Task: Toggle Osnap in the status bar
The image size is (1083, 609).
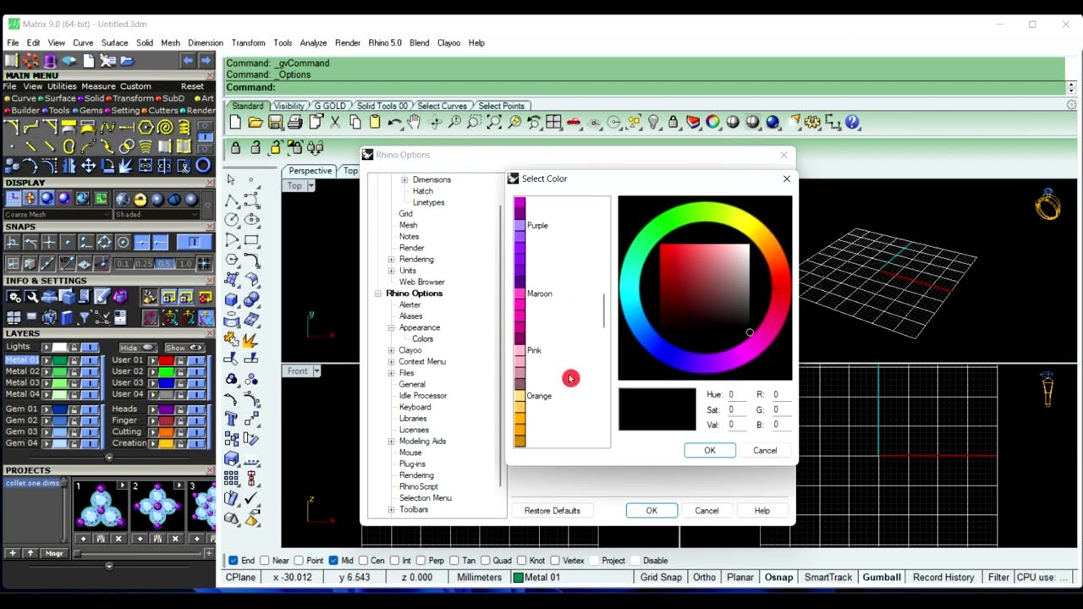Action: tap(779, 577)
